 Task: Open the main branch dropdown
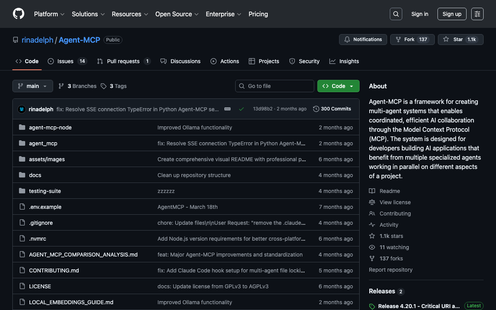[x=33, y=86]
